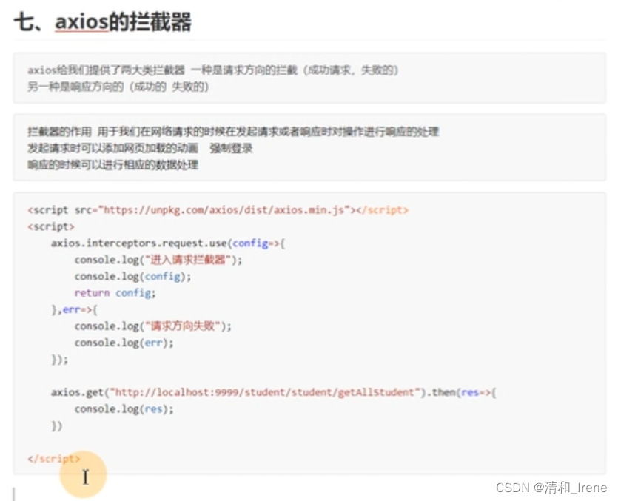Click the console.log("进入请求拦截器") line
The image size is (618, 501).
click(x=158, y=260)
